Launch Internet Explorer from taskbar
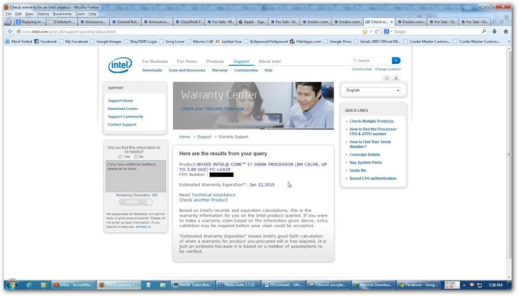The width and height of the screenshot is (518, 296). 29,285
